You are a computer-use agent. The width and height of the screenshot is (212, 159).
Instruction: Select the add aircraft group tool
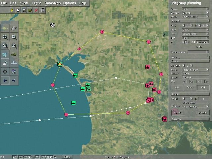pos(5,55)
